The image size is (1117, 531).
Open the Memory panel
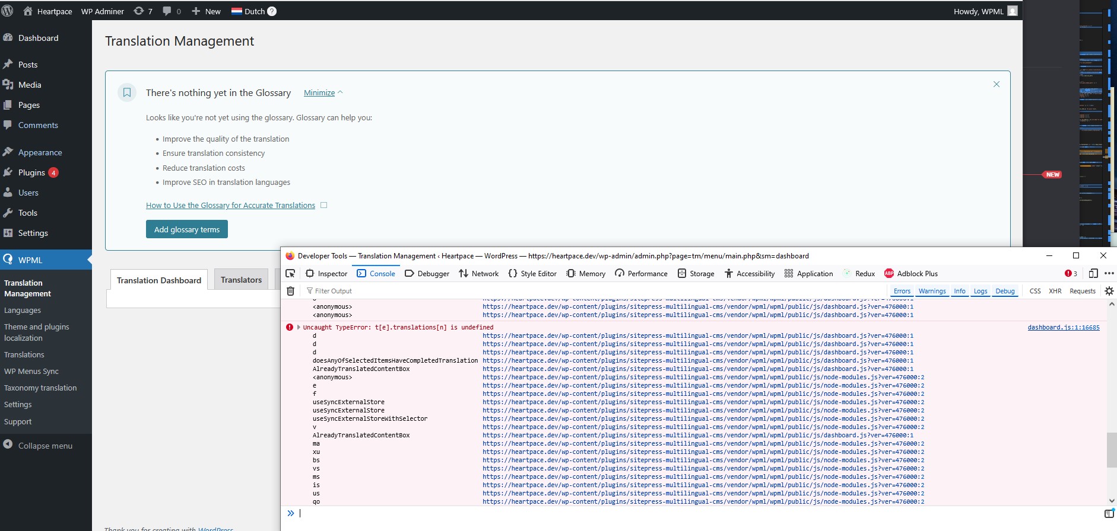click(586, 273)
